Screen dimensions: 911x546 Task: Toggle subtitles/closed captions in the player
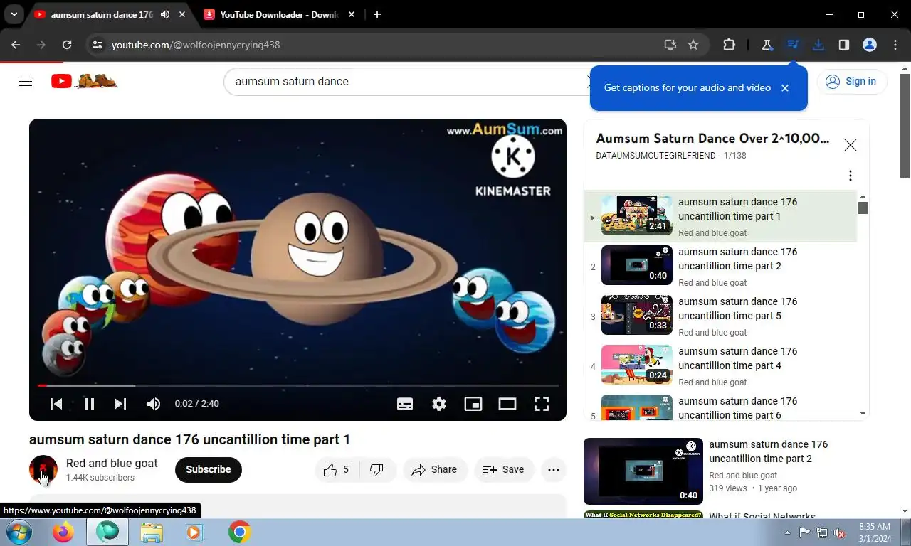point(405,404)
